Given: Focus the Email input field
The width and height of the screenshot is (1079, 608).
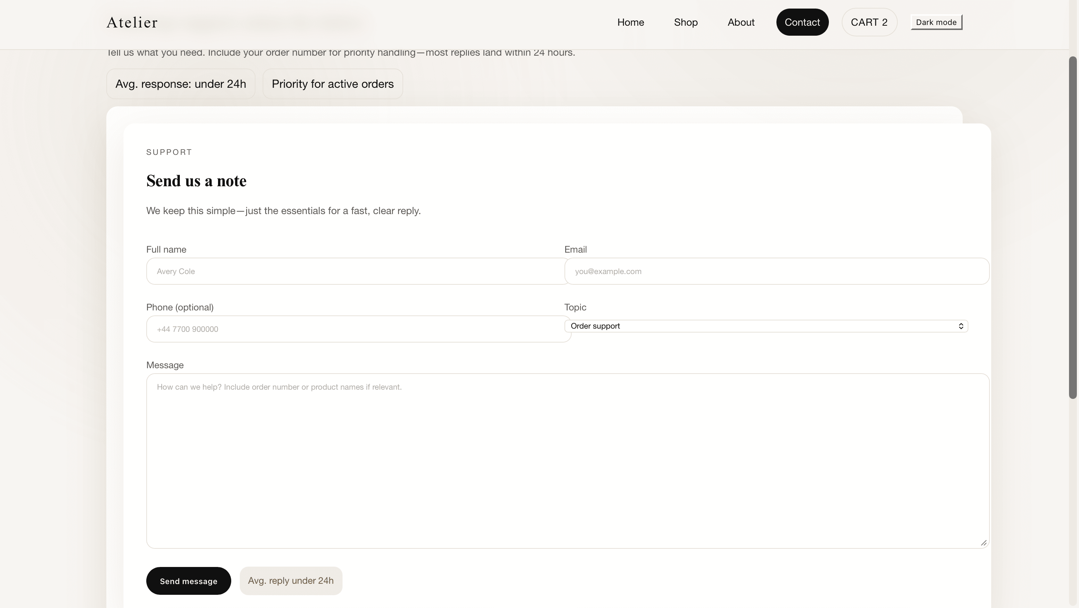Looking at the screenshot, I should coord(777,271).
